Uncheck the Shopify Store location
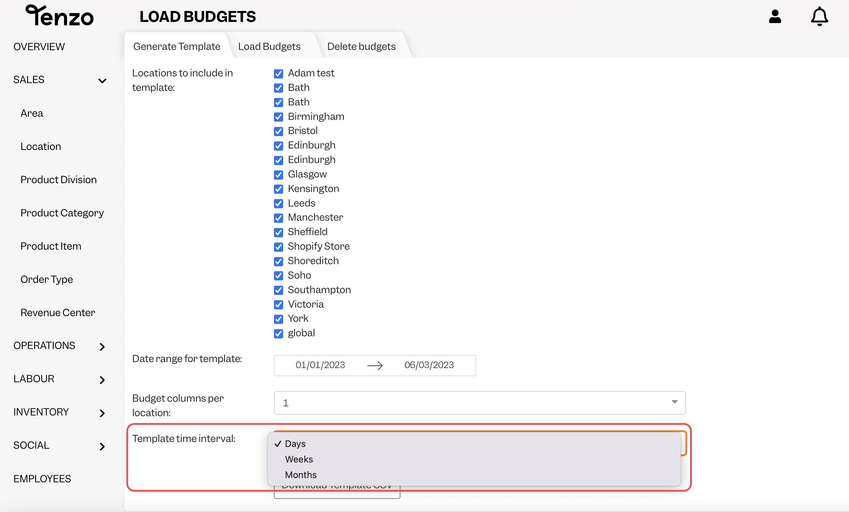The height and width of the screenshot is (512, 849). coord(279,247)
